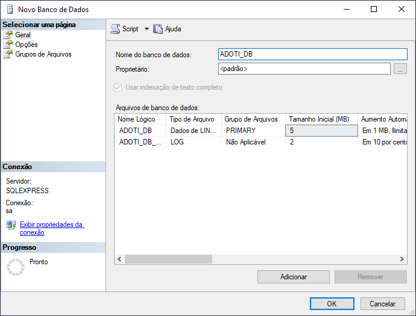The image size is (416, 316).
Task: Click the connection properties icon
Action: pyautogui.click(x=11, y=225)
